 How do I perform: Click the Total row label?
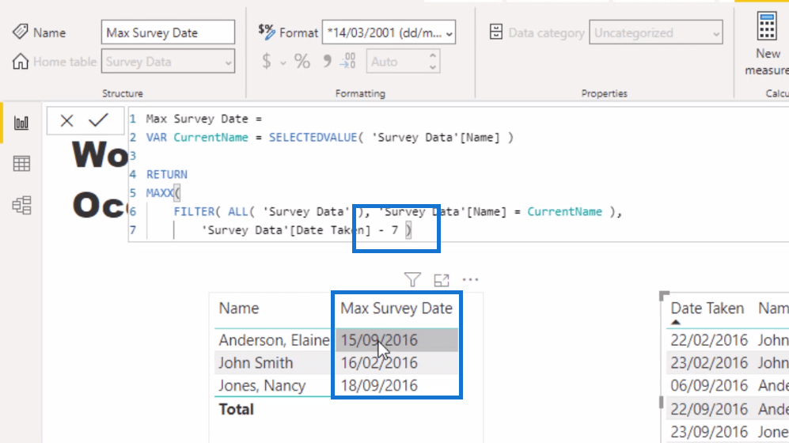pyautogui.click(x=236, y=409)
